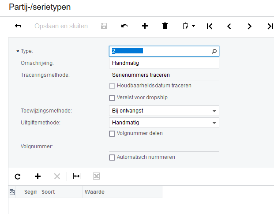274x214 pixels.
Task: Click the clipboard icon
Action: click(185, 26)
